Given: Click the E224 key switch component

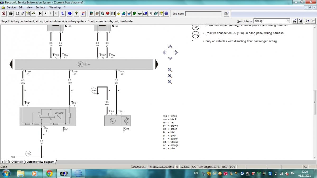Looking at the screenshot, I should click(x=48, y=116).
